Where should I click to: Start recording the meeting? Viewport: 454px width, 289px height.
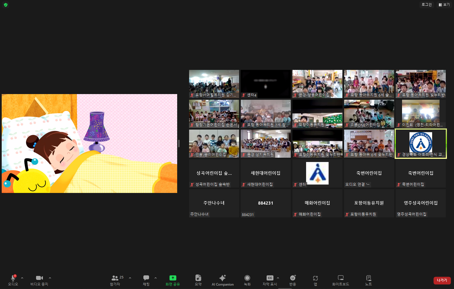pos(247,278)
